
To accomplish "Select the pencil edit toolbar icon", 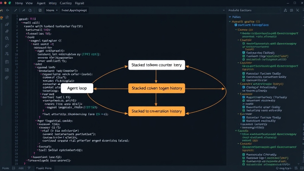I will click(x=16, y=10).
